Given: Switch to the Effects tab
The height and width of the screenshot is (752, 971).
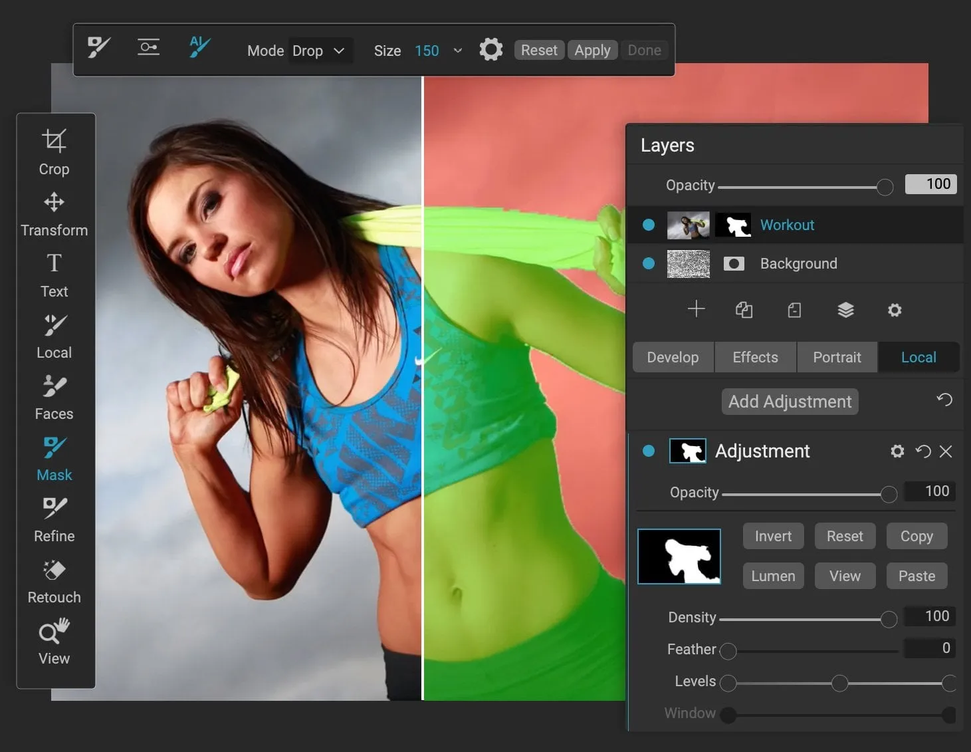Looking at the screenshot, I should 755,357.
